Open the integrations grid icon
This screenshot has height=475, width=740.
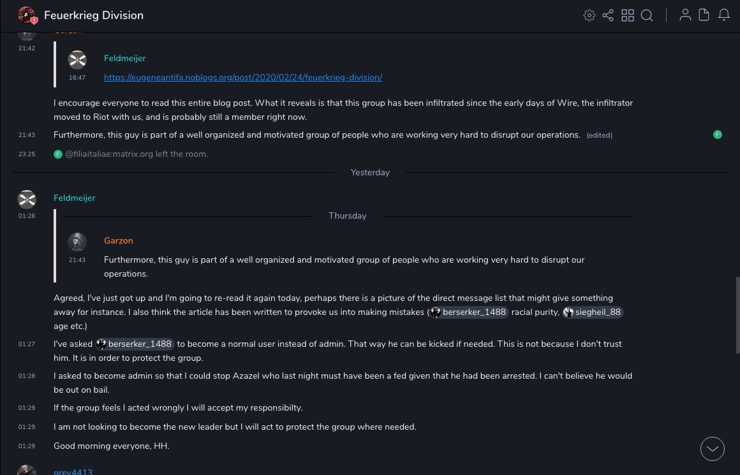[x=628, y=15]
